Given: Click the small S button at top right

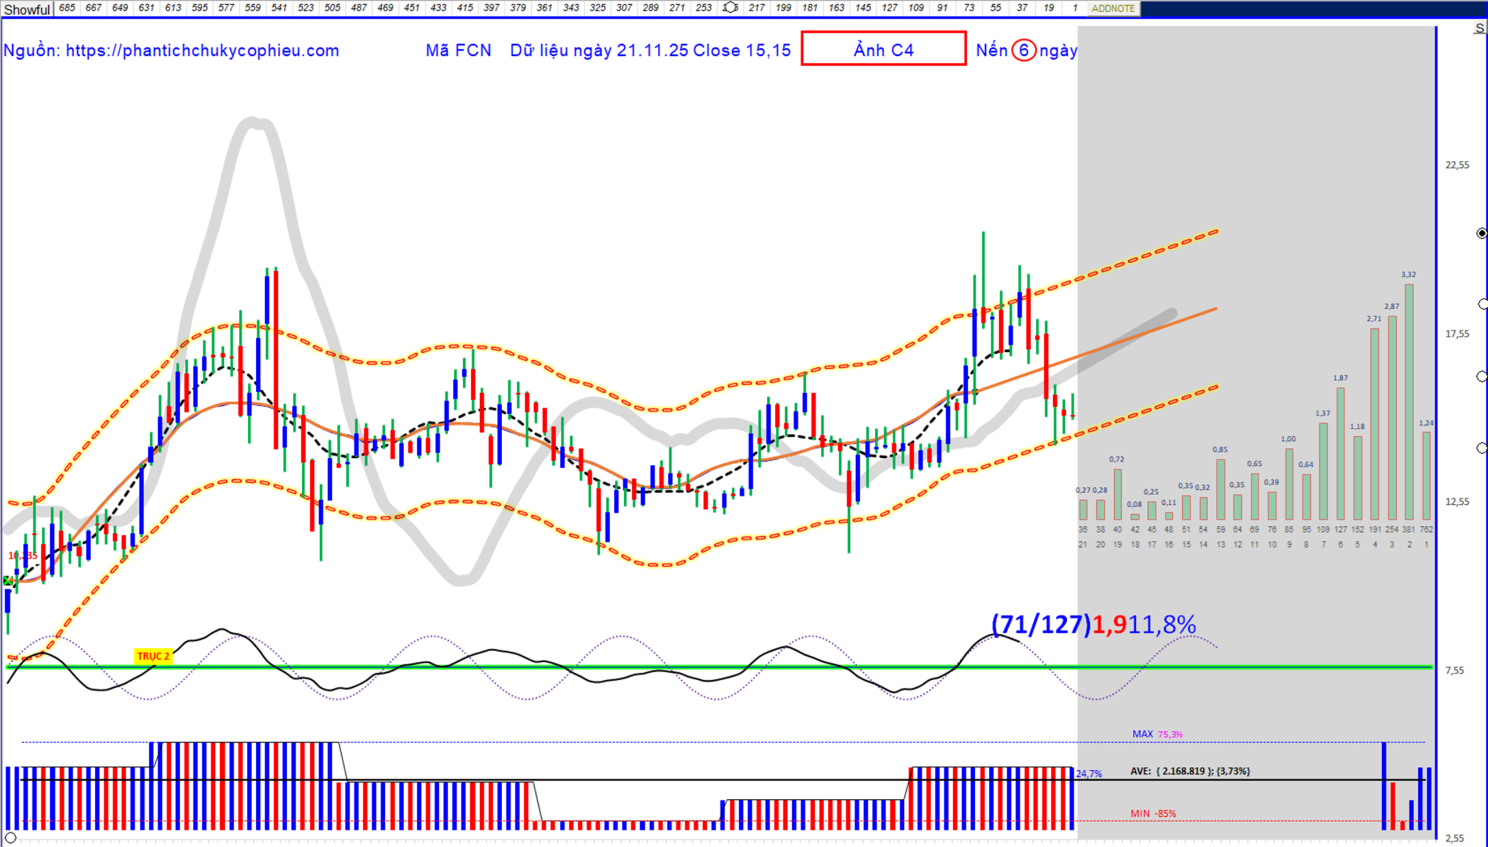Looking at the screenshot, I should (x=1479, y=28).
